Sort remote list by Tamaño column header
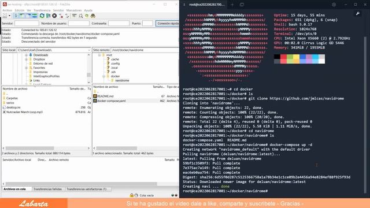Image resolution: width=370 pixels, height=208 pixels. pyautogui.click(x=158, y=87)
